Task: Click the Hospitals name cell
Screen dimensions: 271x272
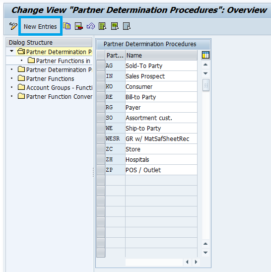Action: click(x=161, y=159)
